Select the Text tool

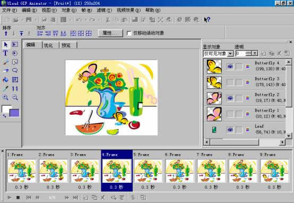click(5, 53)
